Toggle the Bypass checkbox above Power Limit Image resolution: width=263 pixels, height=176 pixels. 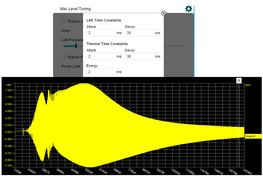63,57
